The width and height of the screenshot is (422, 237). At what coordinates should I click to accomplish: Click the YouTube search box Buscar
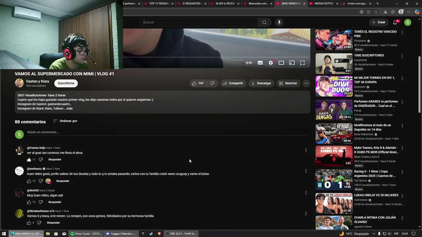click(x=199, y=22)
